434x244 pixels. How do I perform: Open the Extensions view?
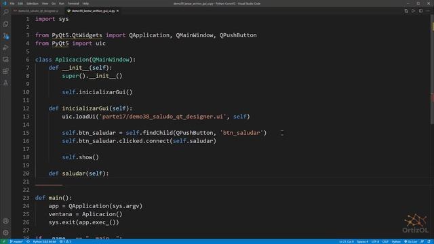tap(5, 71)
